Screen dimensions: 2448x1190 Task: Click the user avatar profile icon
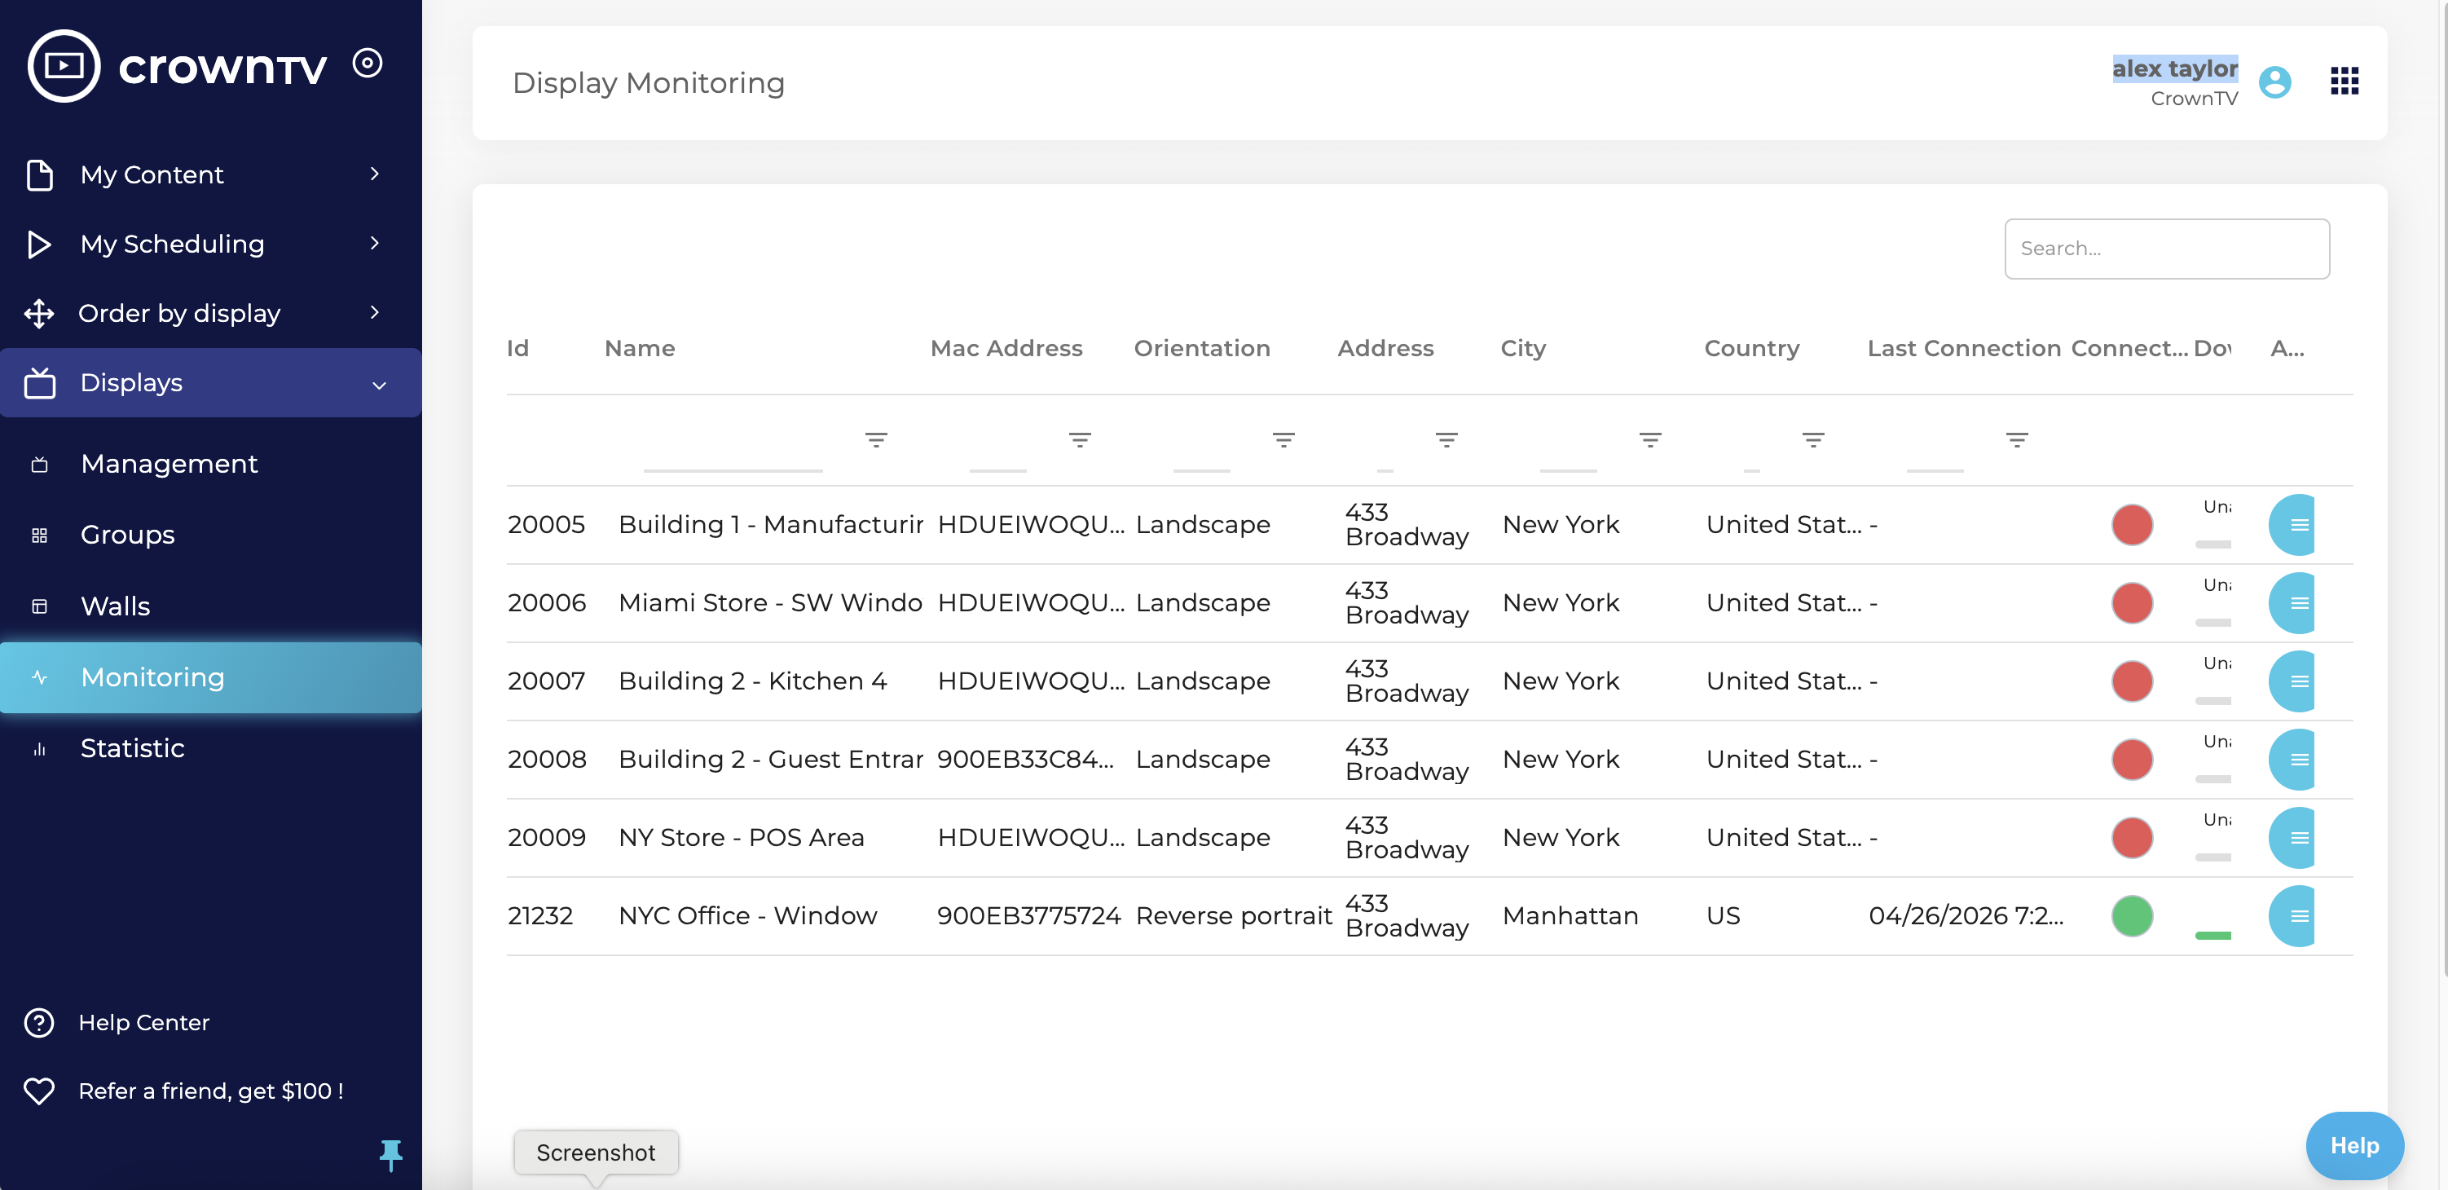click(x=2275, y=82)
